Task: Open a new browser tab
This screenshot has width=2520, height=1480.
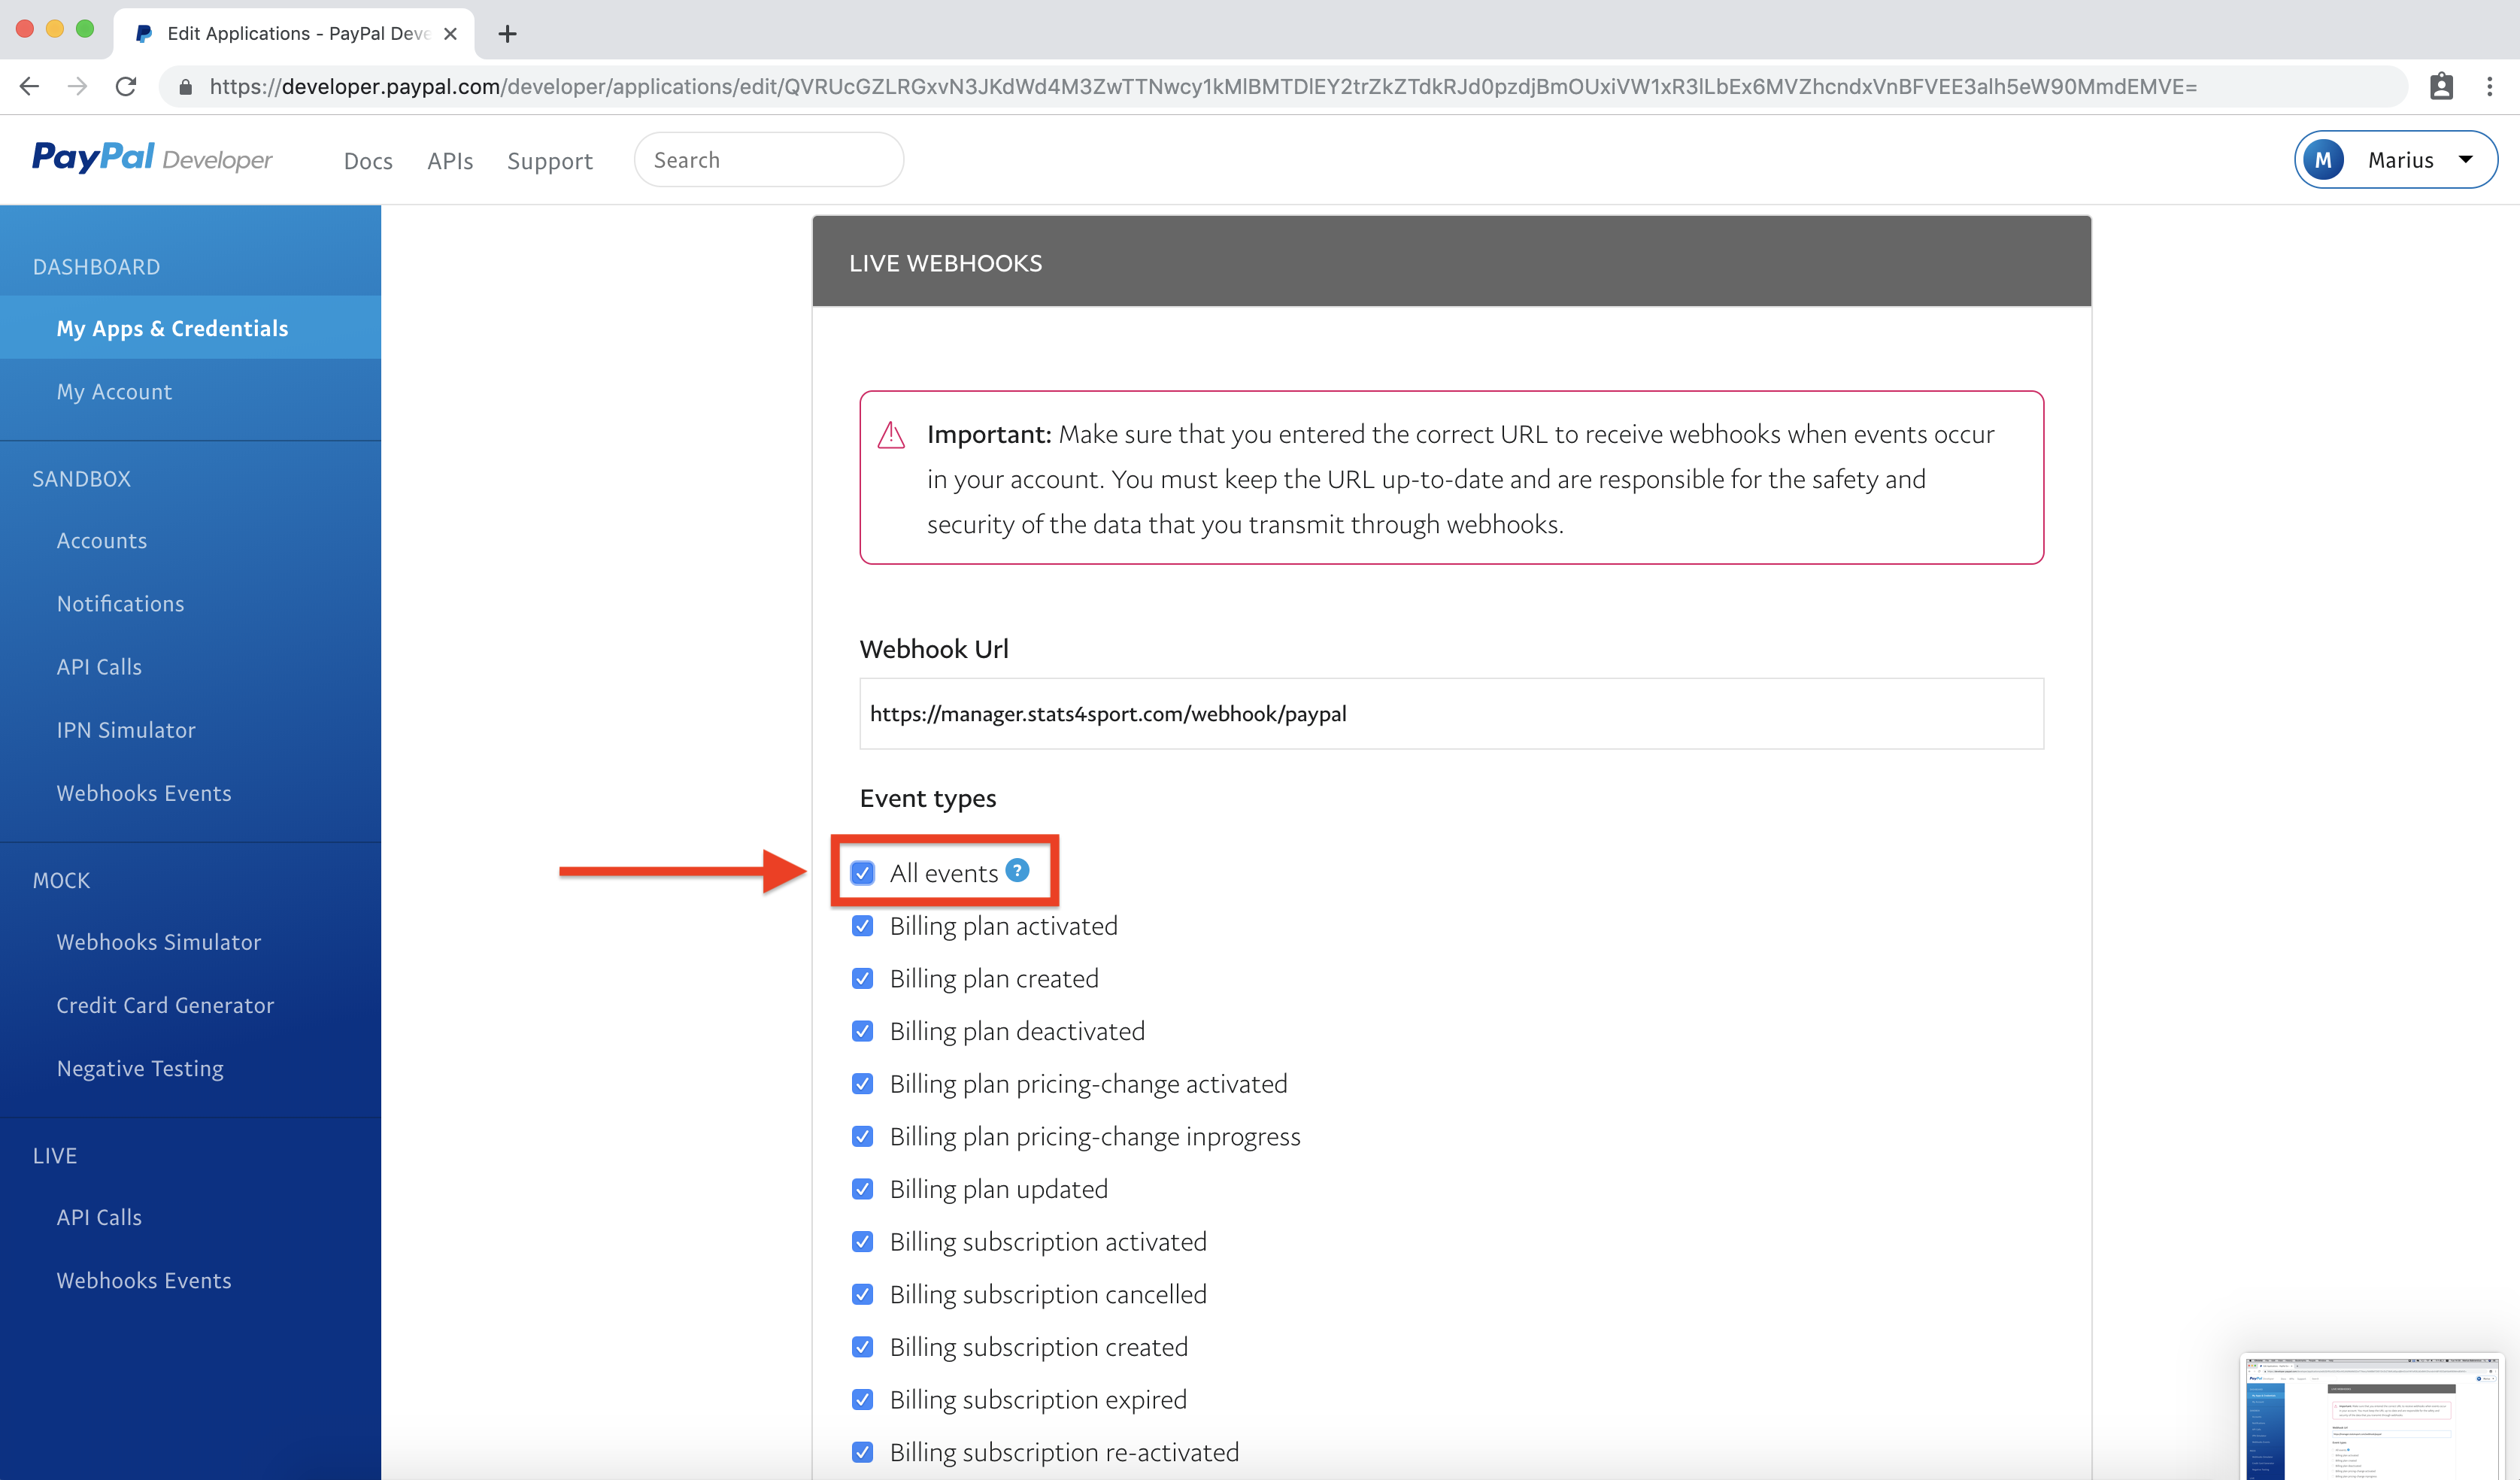Action: pyautogui.click(x=507, y=34)
